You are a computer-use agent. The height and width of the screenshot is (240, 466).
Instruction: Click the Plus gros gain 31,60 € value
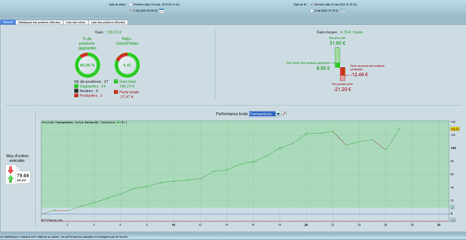tap(337, 43)
